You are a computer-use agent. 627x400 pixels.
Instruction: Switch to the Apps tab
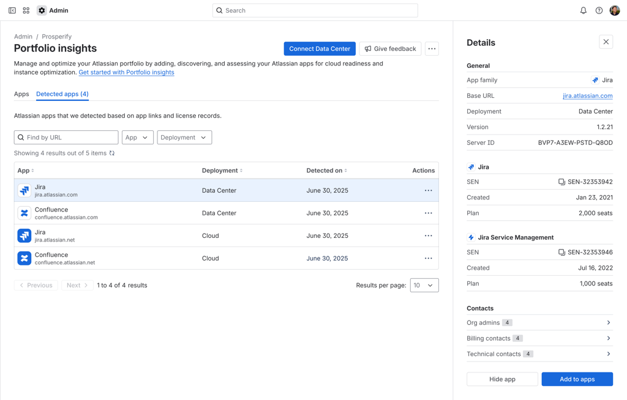[21, 94]
